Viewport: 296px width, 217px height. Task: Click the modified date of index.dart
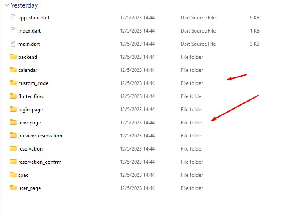pos(137,31)
